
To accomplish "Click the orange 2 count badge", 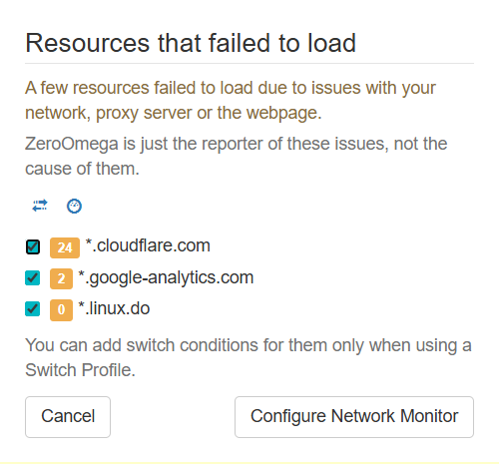I will pos(61,278).
